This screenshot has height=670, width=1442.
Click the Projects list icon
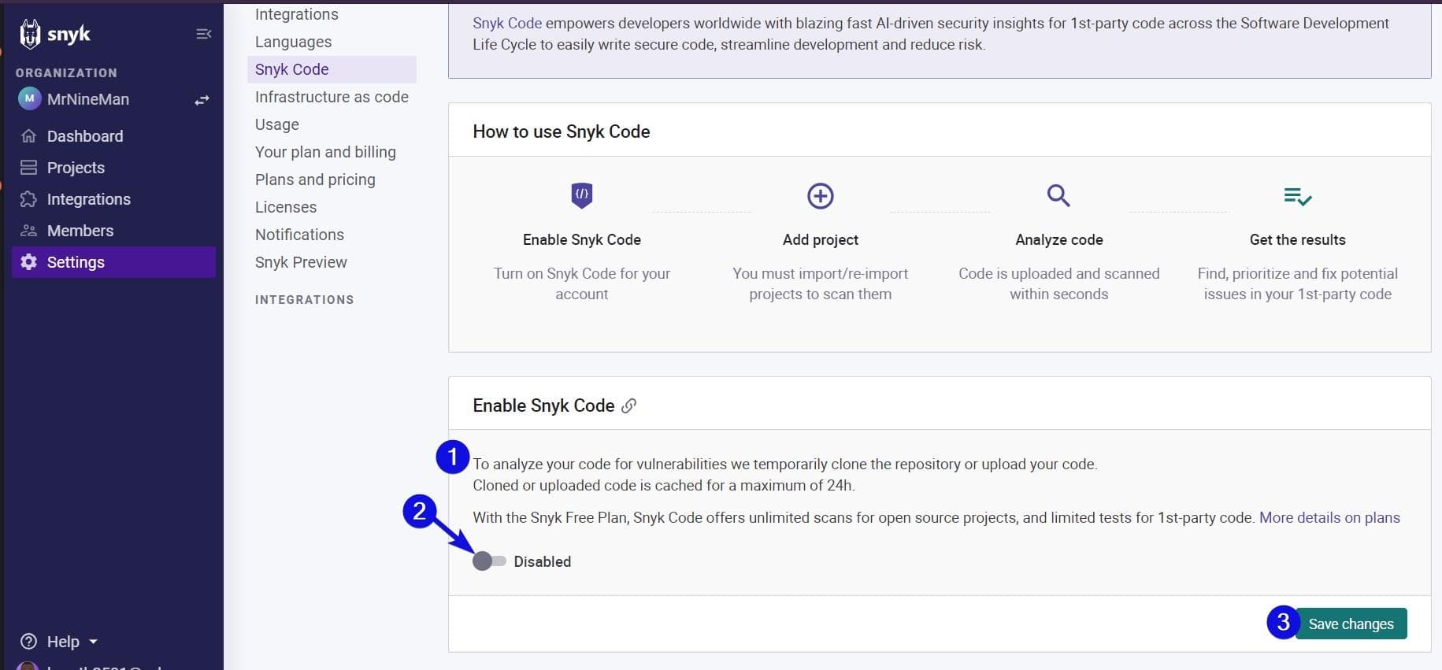tap(28, 168)
